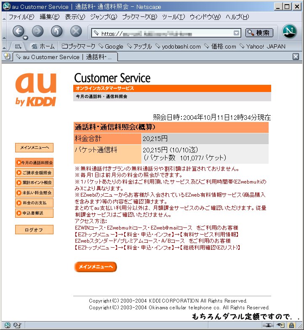Viewport: 304px width, 330px height.
Task: Open the ブックマーク(B) menu
Action: (x=139, y=16)
